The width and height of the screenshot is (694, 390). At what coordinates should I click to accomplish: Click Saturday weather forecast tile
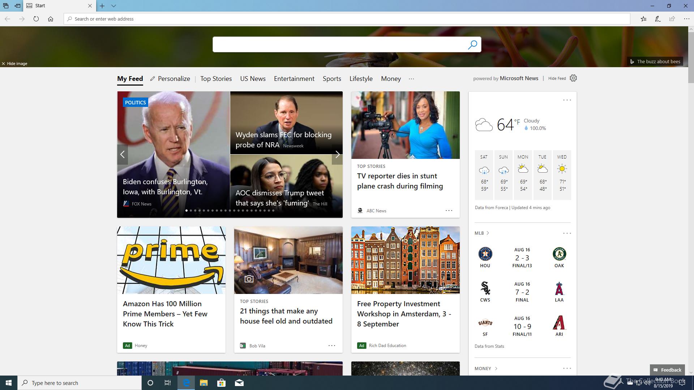point(484,175)
